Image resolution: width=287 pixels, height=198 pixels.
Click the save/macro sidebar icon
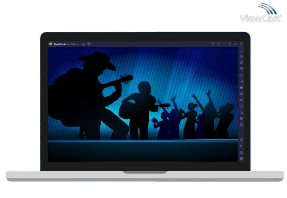tap(241, 94)
